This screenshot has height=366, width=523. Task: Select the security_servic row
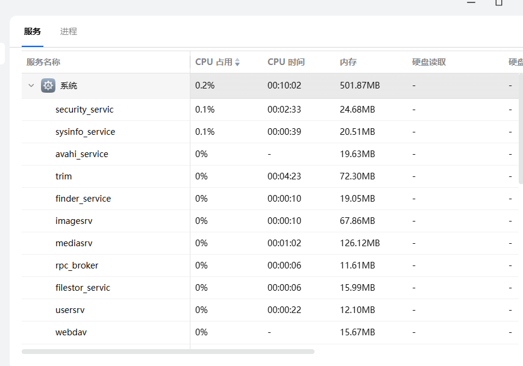tap(84, 110)
